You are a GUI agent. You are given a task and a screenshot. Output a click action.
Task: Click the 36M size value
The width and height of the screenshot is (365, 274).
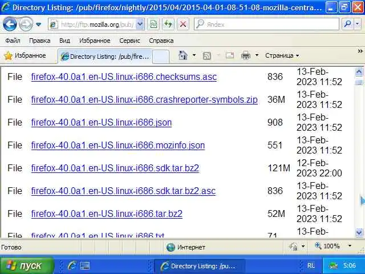point(276,99)
